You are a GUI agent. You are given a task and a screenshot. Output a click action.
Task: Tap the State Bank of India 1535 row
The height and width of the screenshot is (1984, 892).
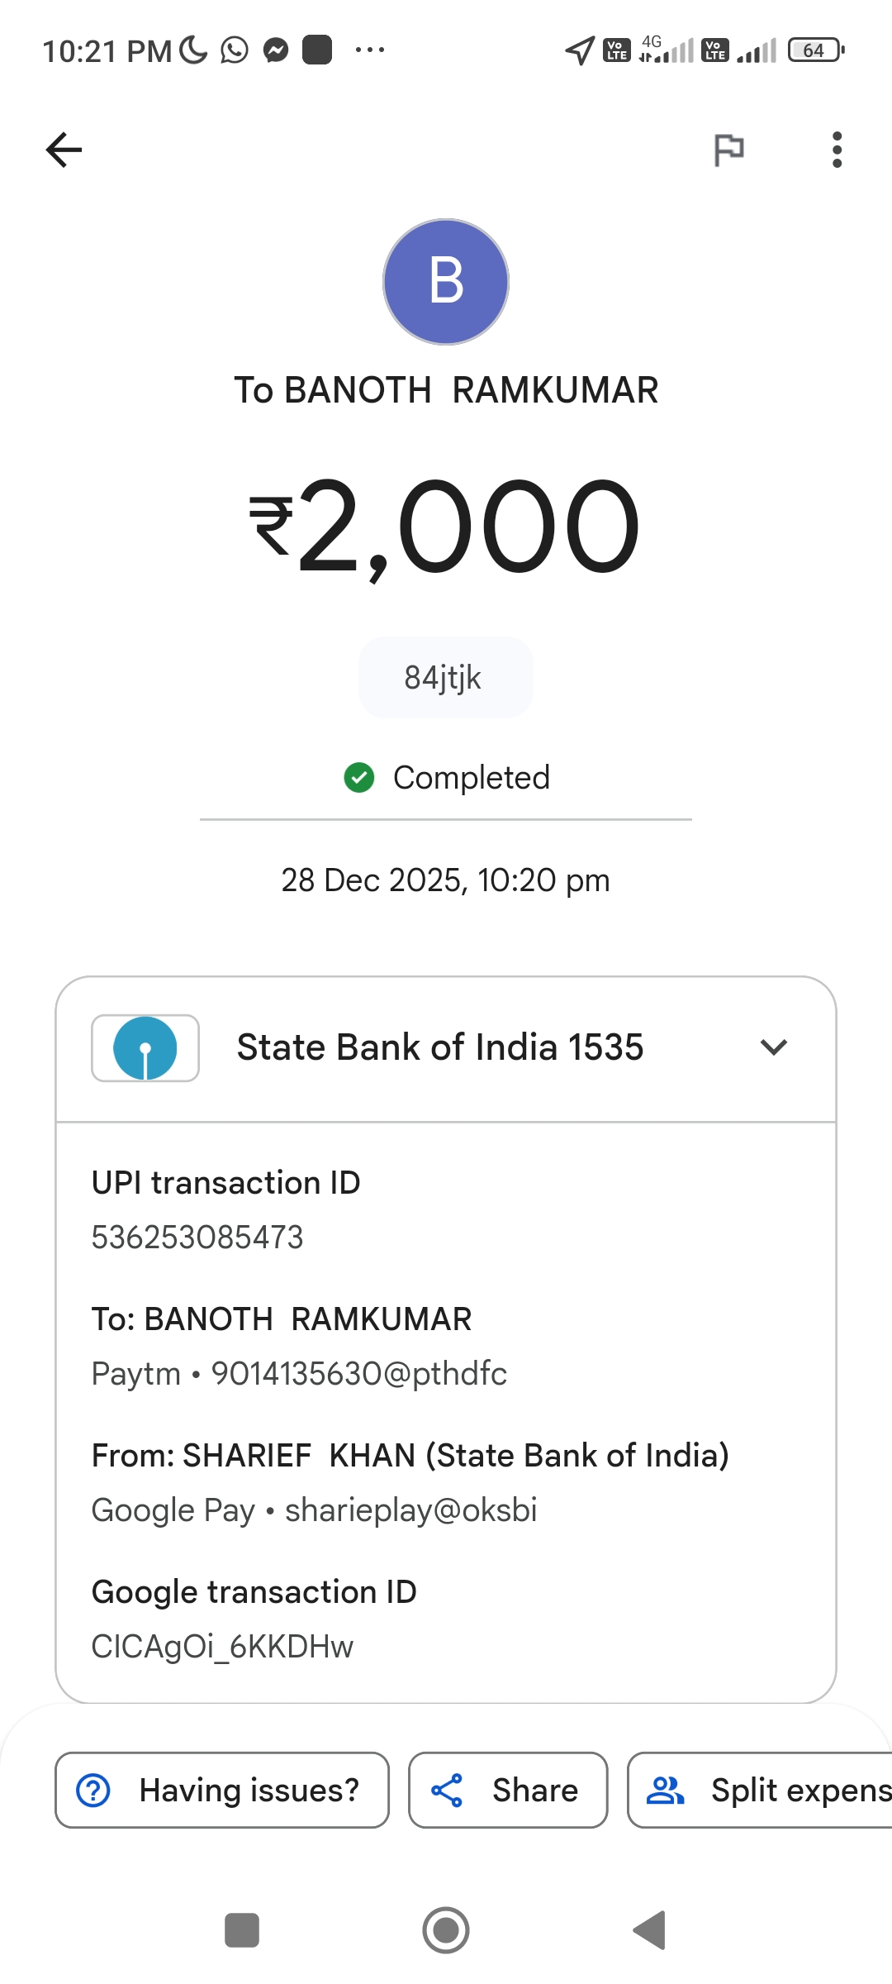tap(440, 1047)
